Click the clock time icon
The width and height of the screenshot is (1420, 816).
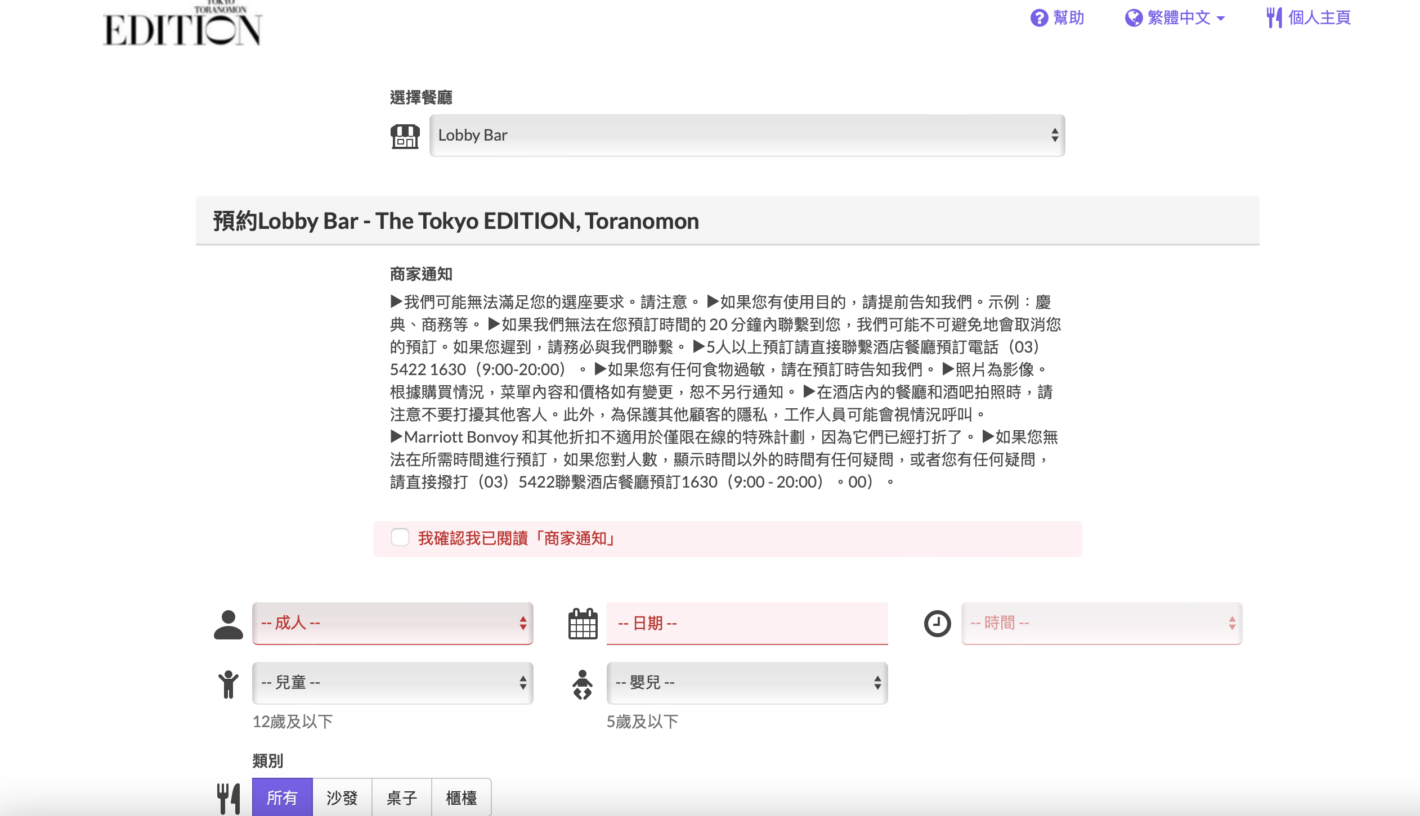coord(938,624)
